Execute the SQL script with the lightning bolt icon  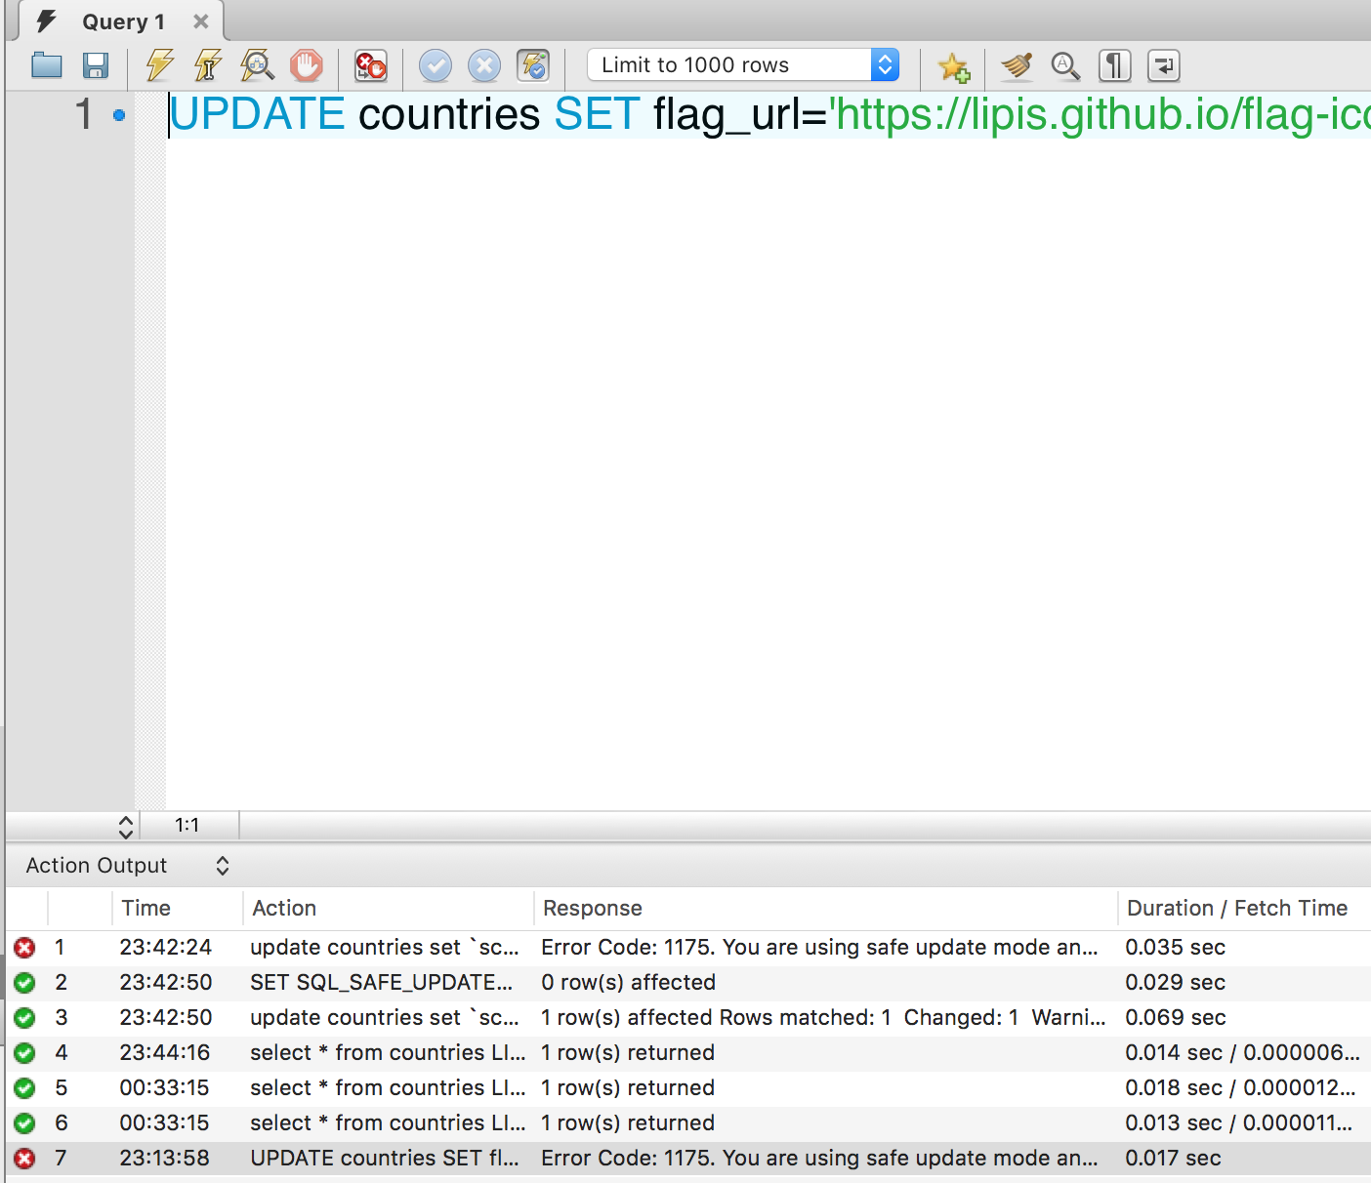click(x=158, y=65)
